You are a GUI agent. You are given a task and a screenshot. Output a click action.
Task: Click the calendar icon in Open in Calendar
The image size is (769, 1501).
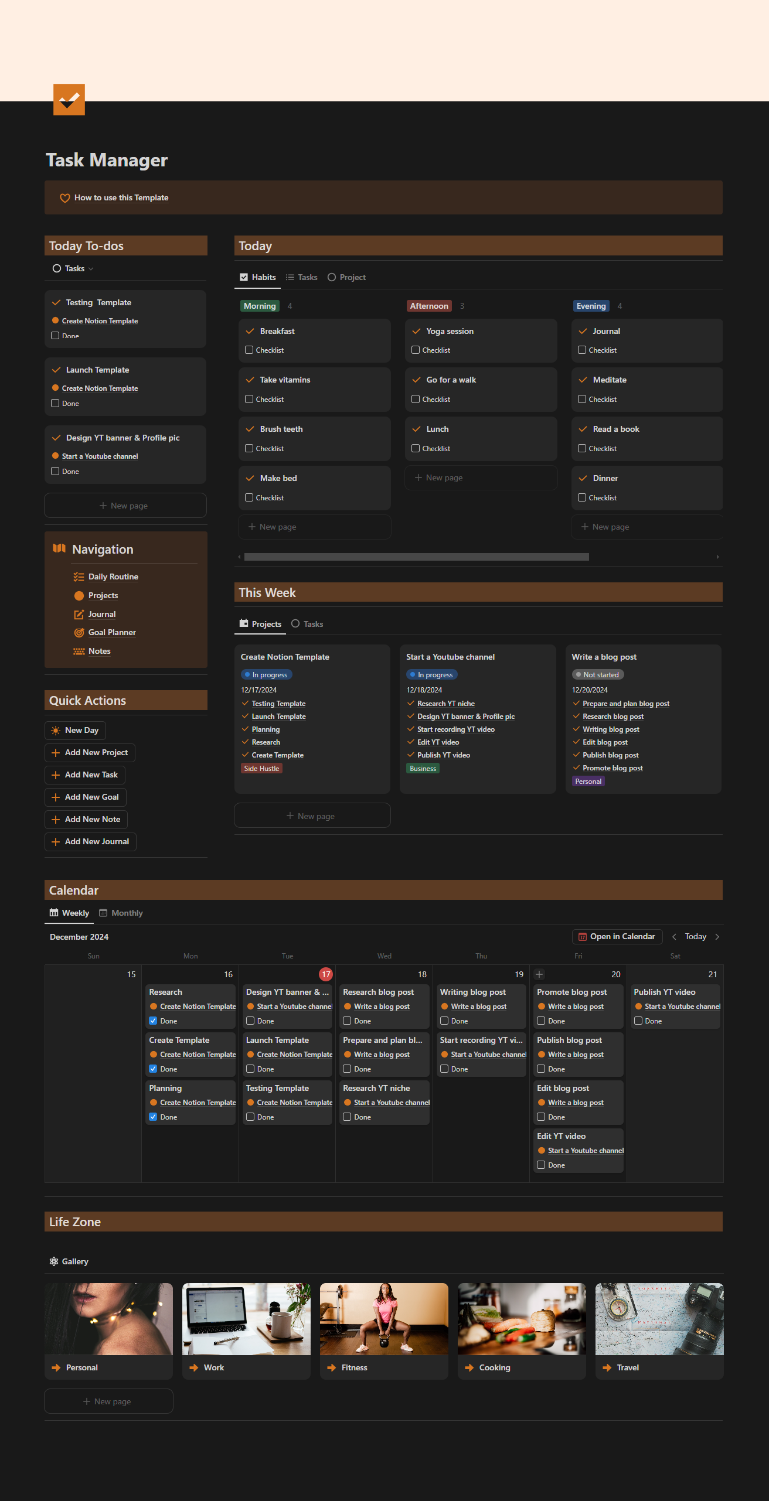pos(583,937)
